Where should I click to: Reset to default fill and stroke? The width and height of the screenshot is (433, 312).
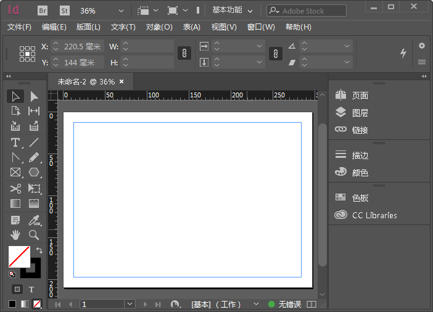(12, 274)
